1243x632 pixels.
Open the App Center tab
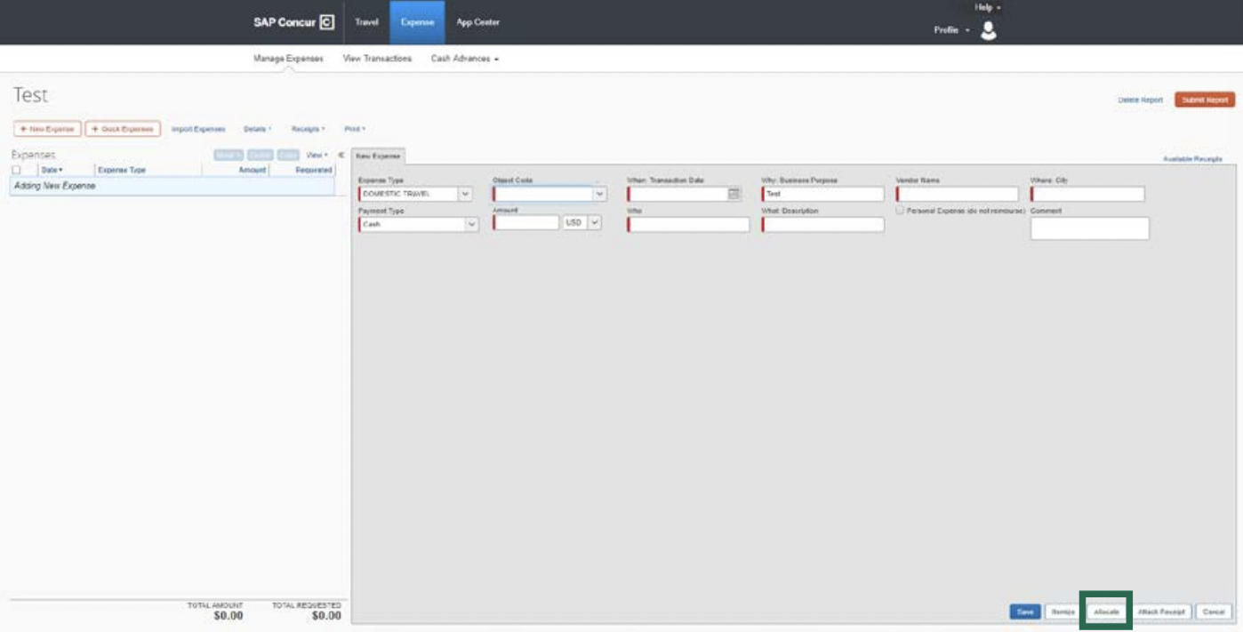477,22
